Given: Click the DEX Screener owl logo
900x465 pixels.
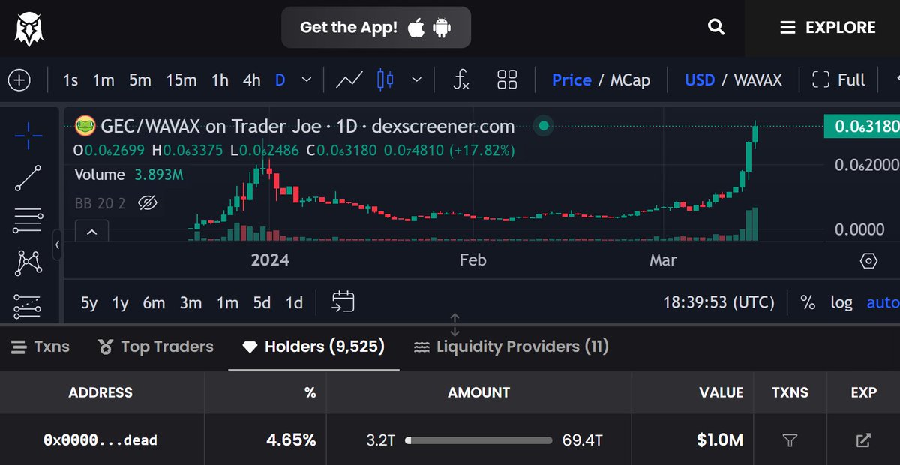Looking at the screenshot, I should tap(29, 28).
